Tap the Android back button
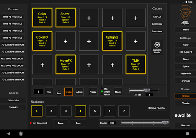 [x=8, y=134]
